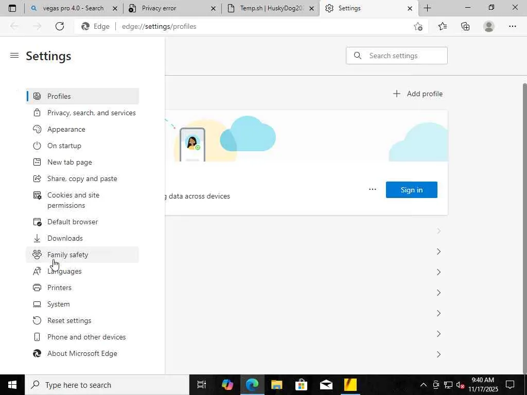This screenshot has width=527, height=395.
Task: Expand the second chevron row below the profile card
Action: 438,252
